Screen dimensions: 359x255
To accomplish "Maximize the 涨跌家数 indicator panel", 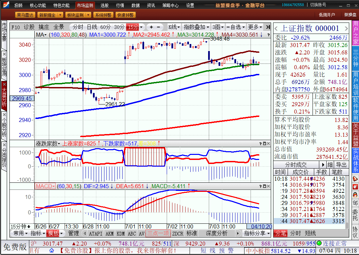I will (x=264, y=143).
